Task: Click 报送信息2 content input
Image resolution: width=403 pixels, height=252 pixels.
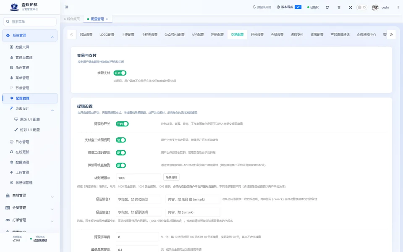Action: [193, 212]
